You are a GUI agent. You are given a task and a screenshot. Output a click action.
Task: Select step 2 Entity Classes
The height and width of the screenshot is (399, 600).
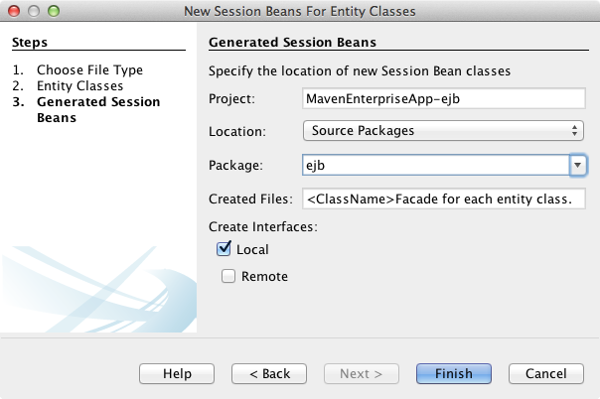(79, 86)
